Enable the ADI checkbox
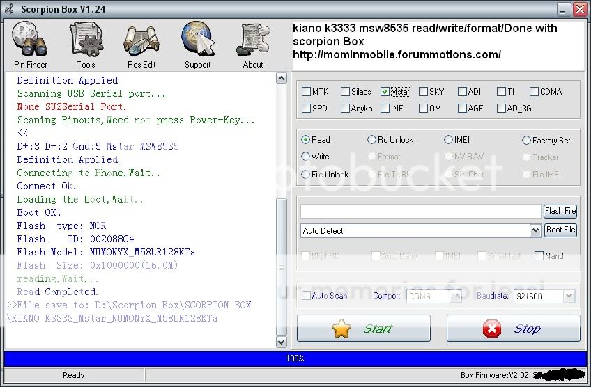 tap(462, 91)
